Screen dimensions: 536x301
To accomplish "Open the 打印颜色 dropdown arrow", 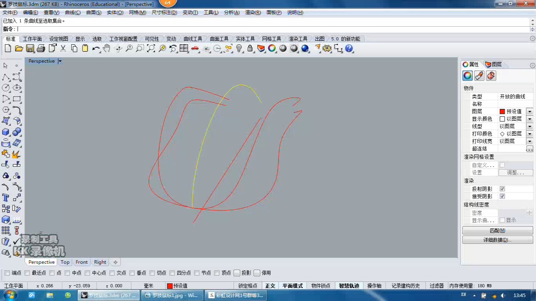I will pos(529,134).
